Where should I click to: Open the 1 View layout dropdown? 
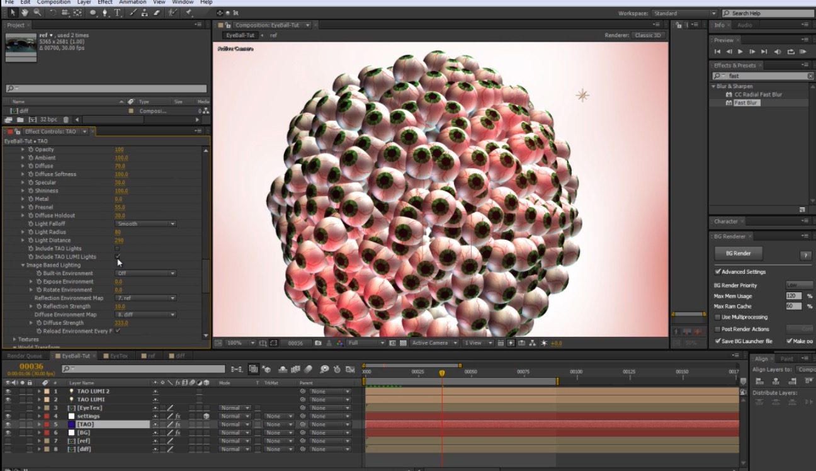click(x=479, y=343)
